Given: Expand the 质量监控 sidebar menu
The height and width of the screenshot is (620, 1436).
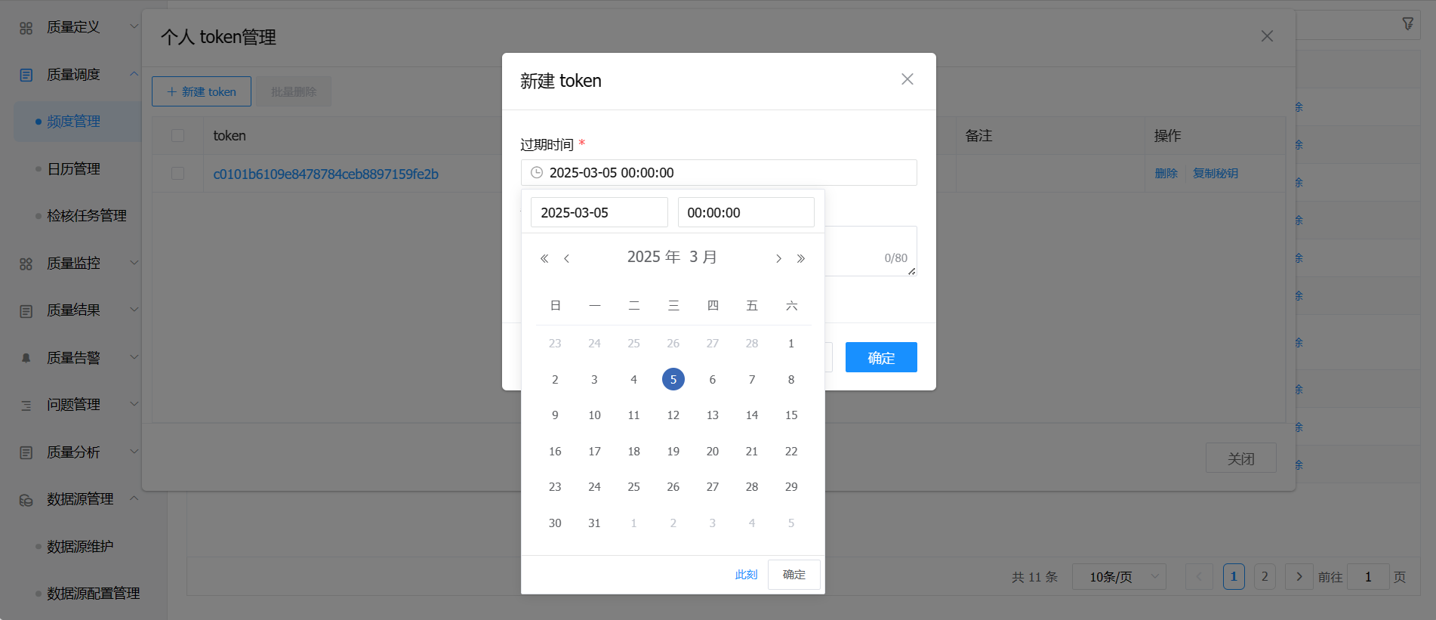Looking at the screenshot, I should tap(74, 264).
